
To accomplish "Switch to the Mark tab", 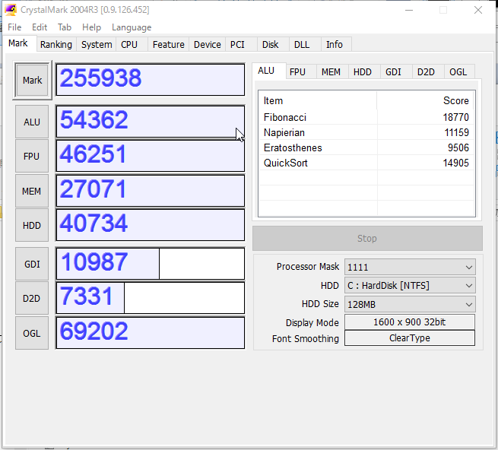I will pos(18,43).
